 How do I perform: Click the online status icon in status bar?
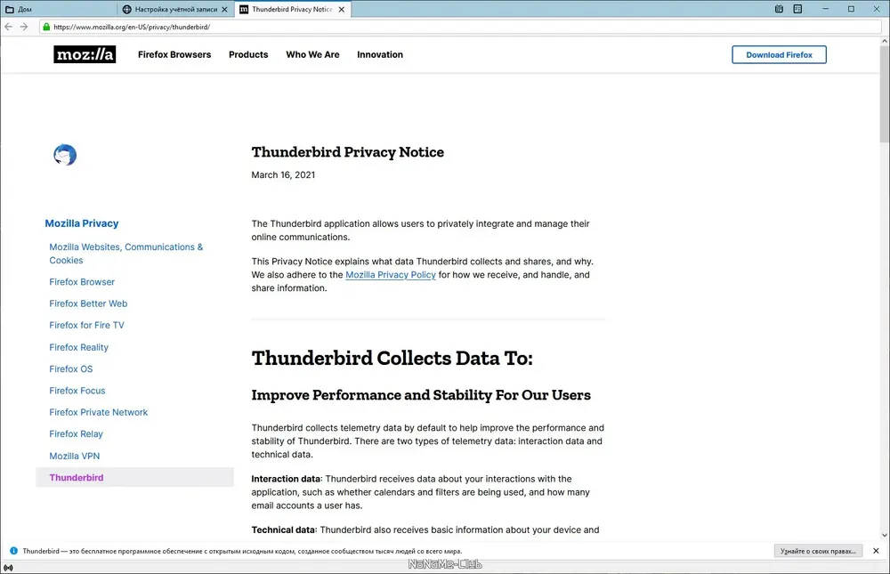(x=8, y=567)
